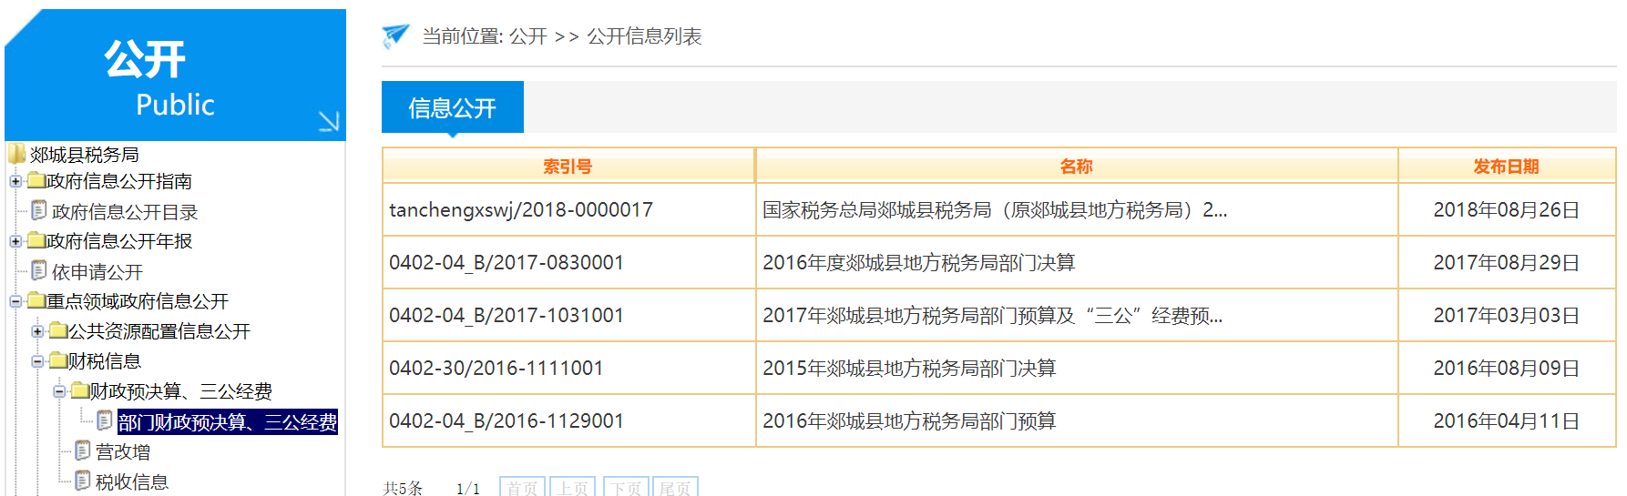Click the folder icon beside 公共资源配置信息公开

pyautogui.click(x=58, y=330)
